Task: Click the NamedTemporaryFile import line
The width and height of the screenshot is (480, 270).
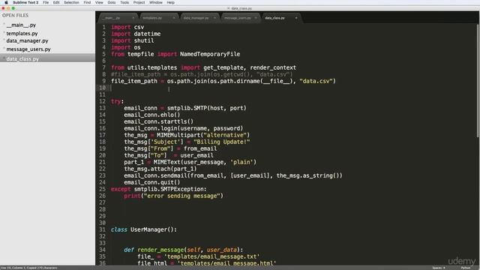Action: [x=175, y=54]
